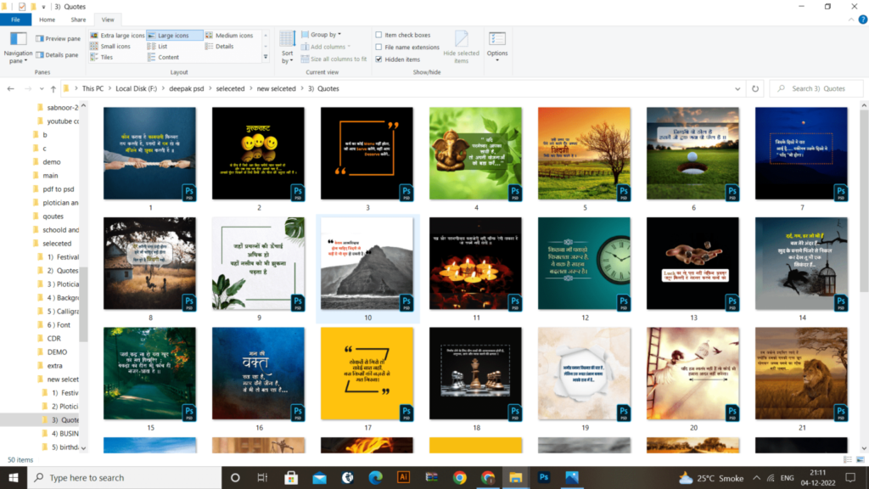Screen dimensions: 869x489
Task: Switch layout to List view
Action: coord(157,47)
